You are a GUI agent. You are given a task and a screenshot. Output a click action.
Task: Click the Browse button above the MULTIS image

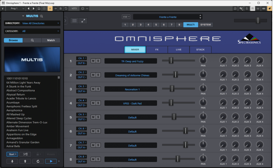click(13, 40)
